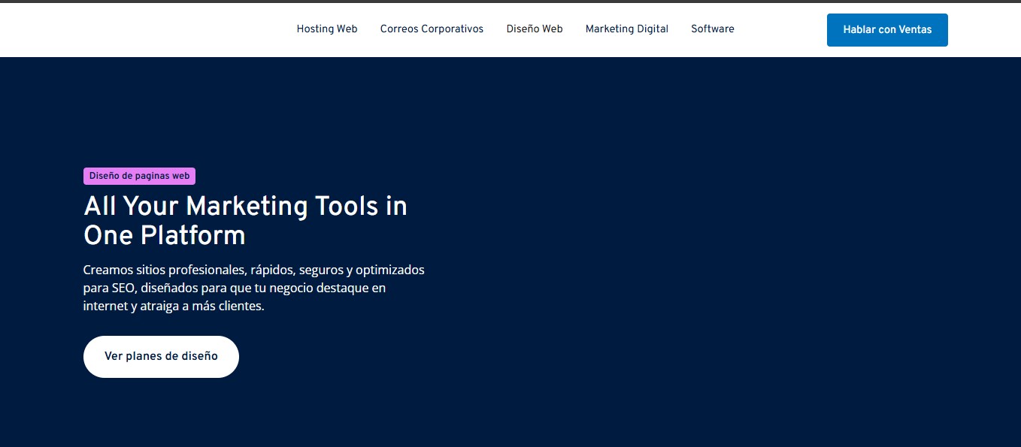This screenshot has height=447, width=1021.
Task: Click the 'One Platform' heading line
Action: click(x=165, y=236)
